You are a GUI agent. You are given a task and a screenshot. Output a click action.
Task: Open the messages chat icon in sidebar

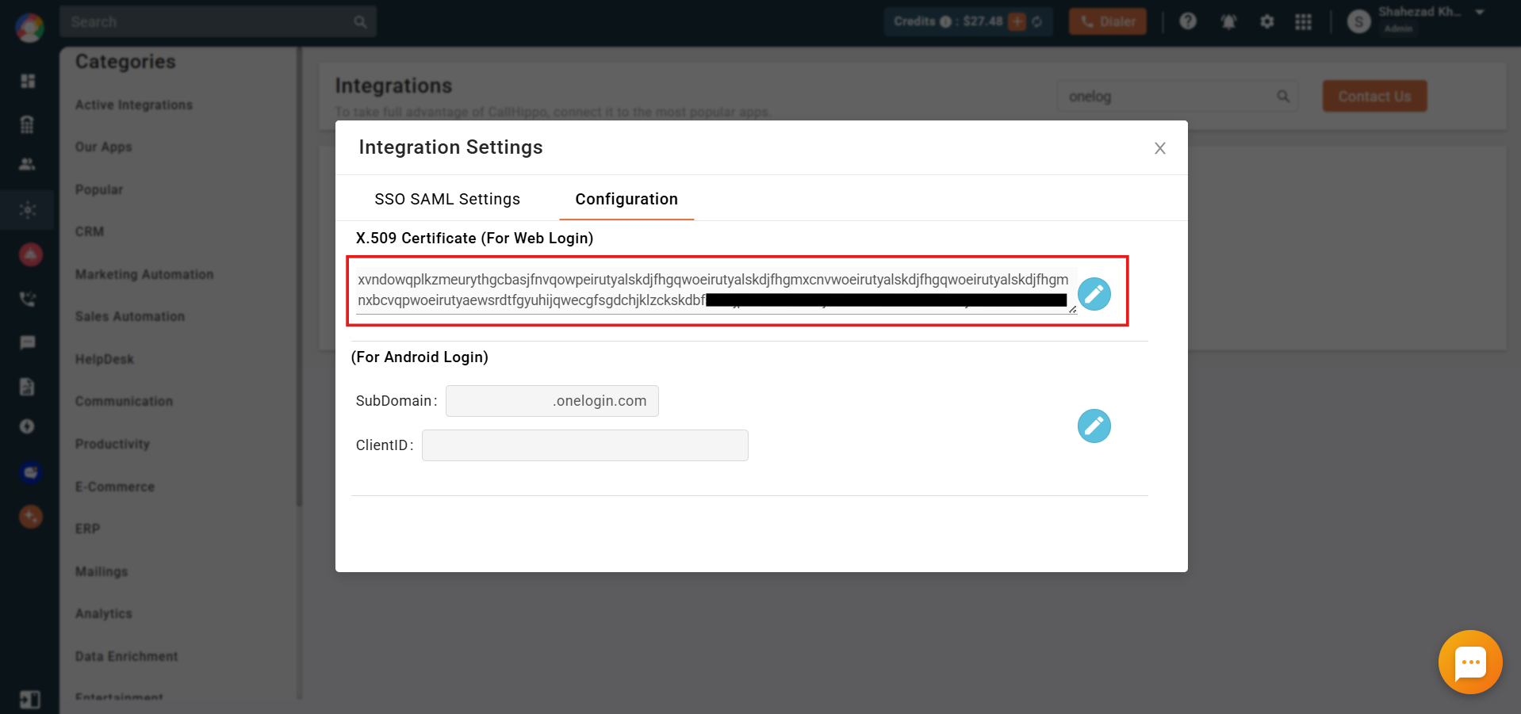pyautogui.click(x=28, y=342)
